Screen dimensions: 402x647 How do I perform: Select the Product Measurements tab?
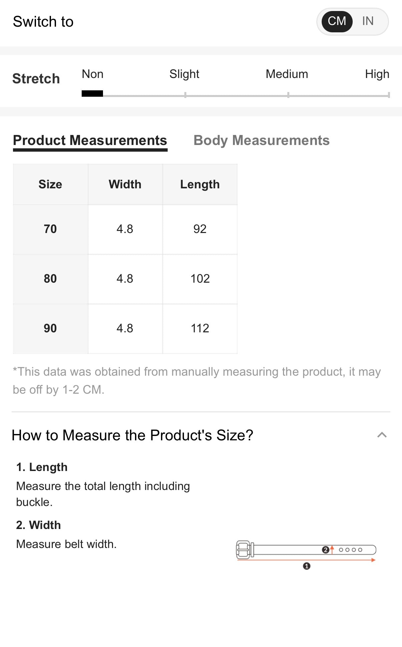(90, 140)
